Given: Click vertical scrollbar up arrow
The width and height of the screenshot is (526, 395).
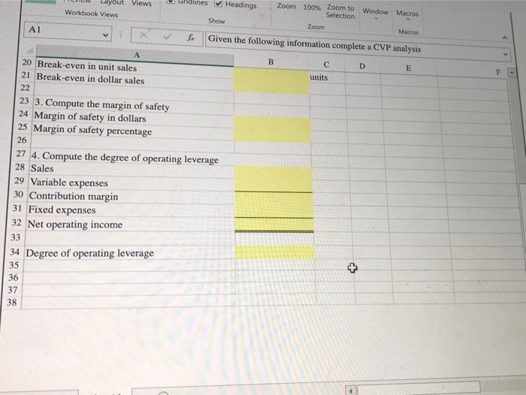Looking at the screenshot, I should pos(512,72).
